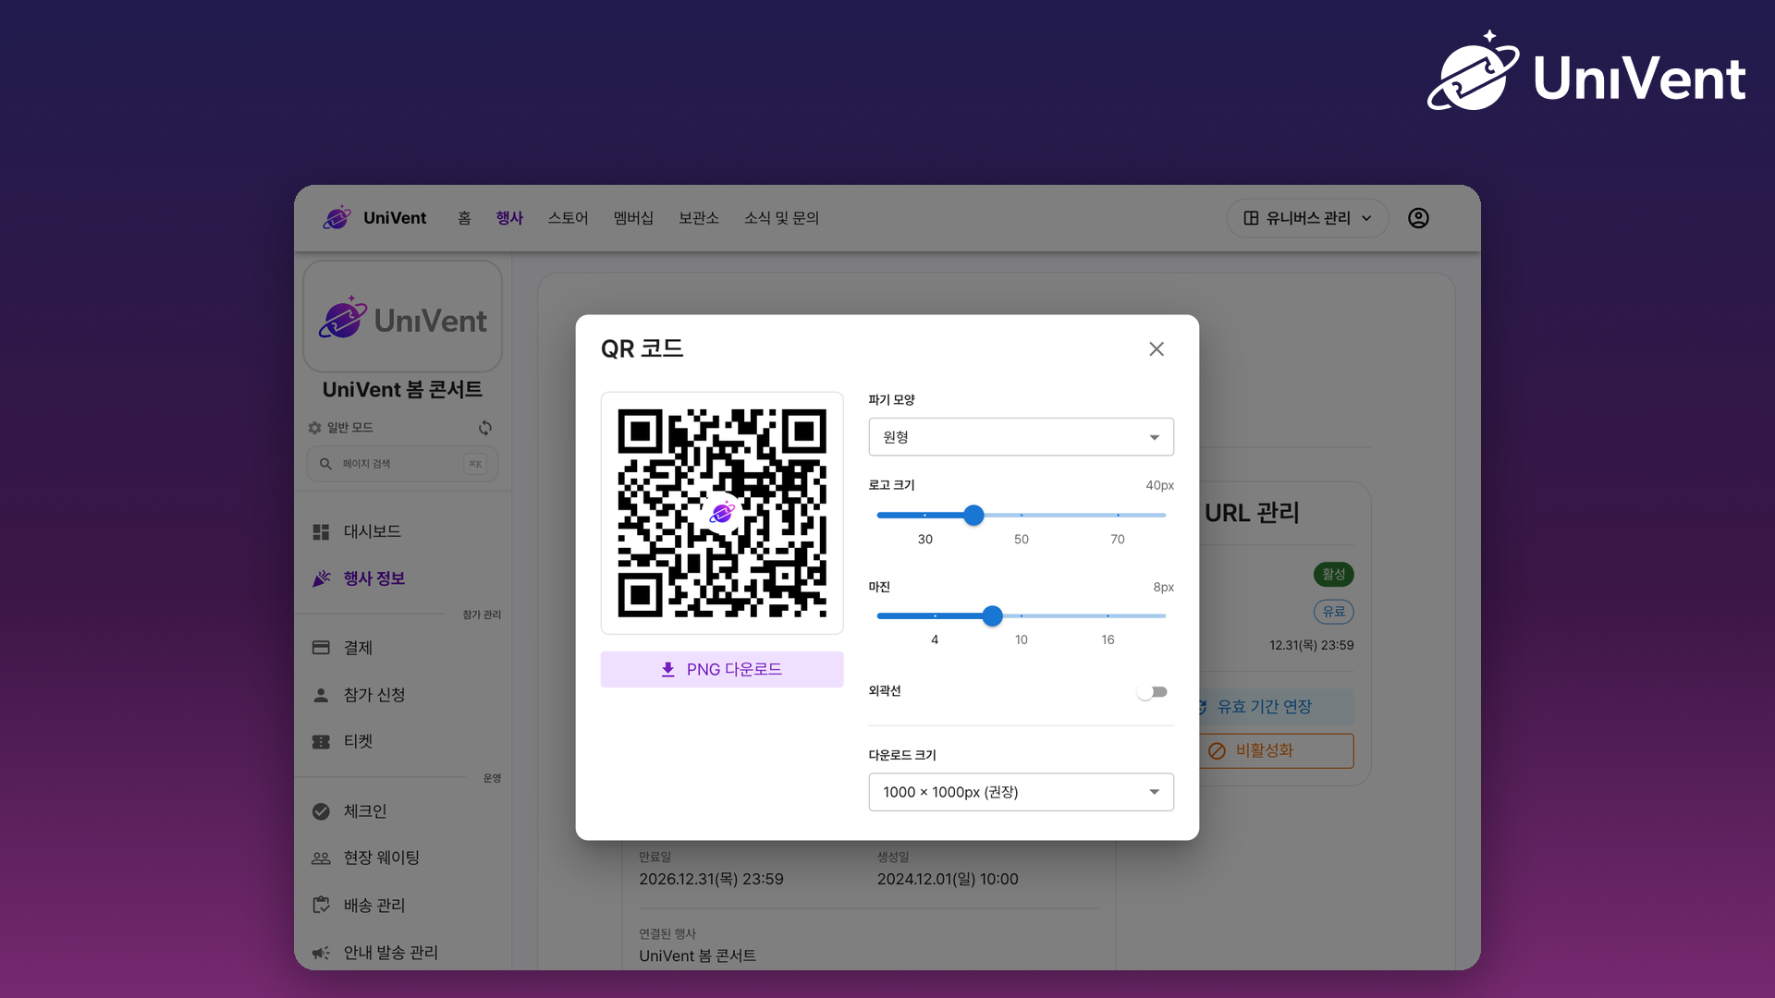
Task: Click the 마진 slider handle
Action: [992, 616]
